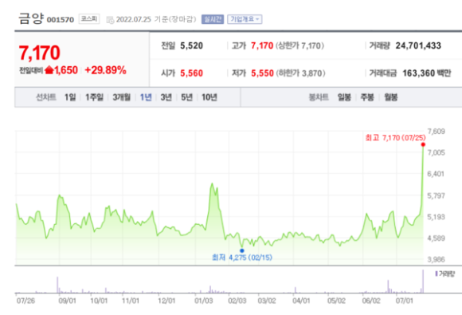Screen dimensions: 462x315
Task: Click the stock code 001570
Action: (x=61, y=20)
